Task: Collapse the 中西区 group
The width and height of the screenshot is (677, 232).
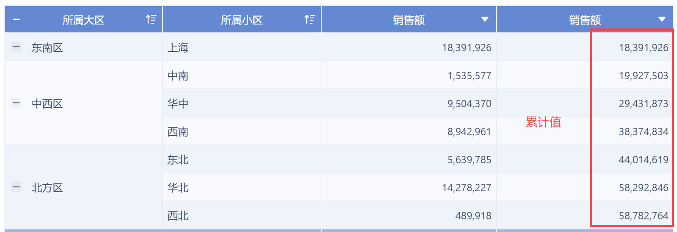Action: click(16, 104)
